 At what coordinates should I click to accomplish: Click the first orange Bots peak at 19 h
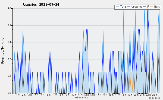[x=130, y=72]
